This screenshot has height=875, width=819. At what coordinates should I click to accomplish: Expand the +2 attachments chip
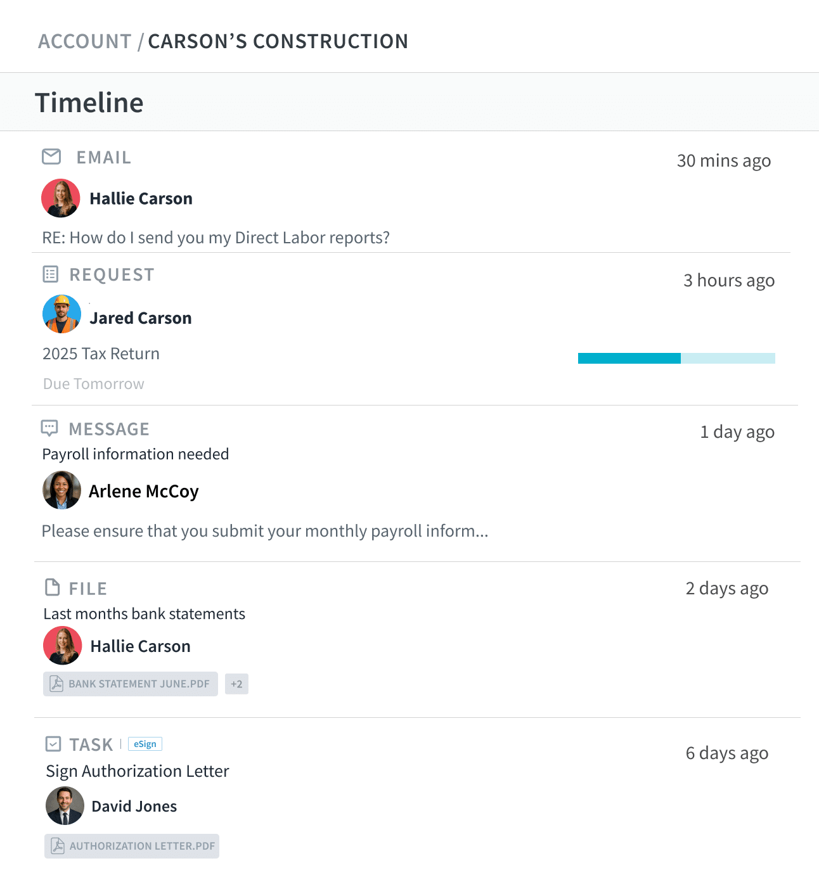click(236, 684)
